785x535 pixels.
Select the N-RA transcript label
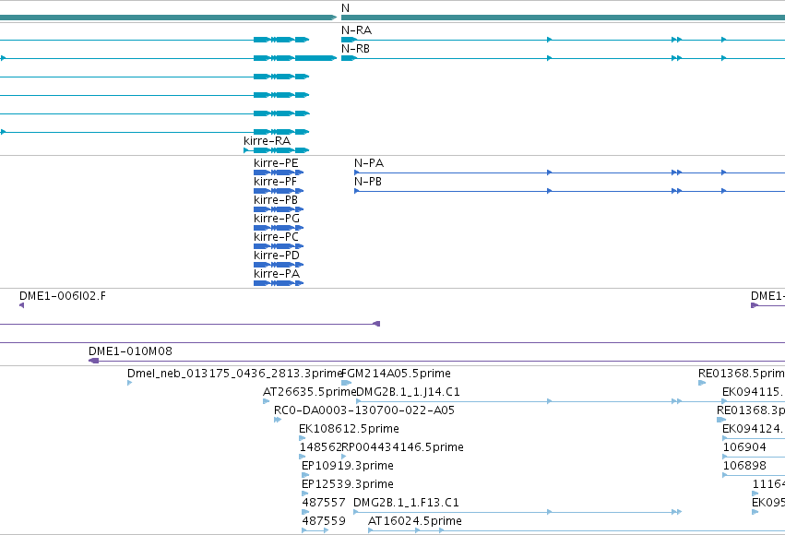[x=356, y=30]
